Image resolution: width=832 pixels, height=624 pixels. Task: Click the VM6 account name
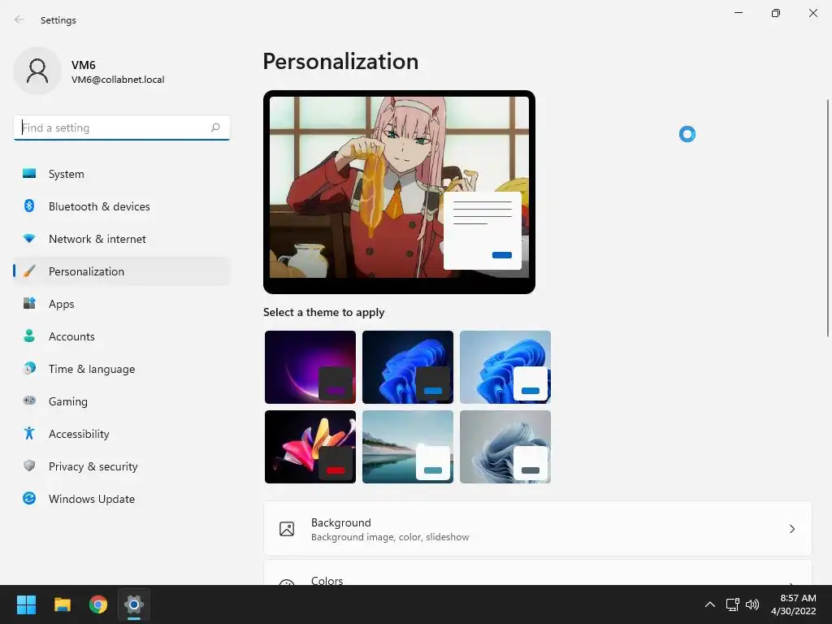pos(84,65)
